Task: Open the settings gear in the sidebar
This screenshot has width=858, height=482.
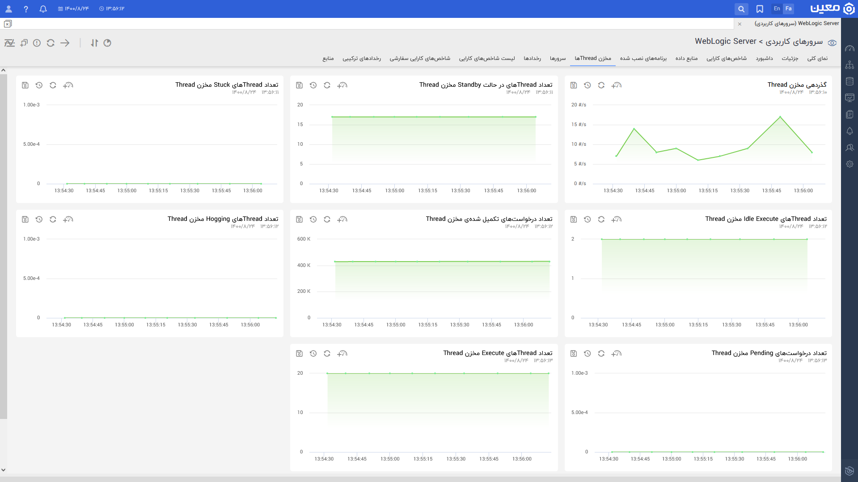Action: [850, 164]
